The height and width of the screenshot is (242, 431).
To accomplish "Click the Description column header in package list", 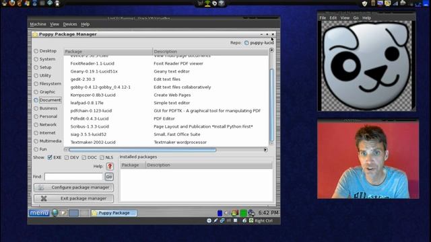I will [210, 52].
